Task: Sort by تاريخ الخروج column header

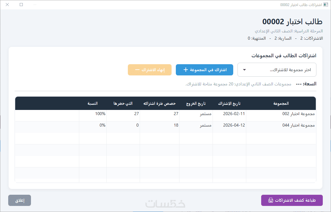Action: pyautogui.click(x=196, y=103)
